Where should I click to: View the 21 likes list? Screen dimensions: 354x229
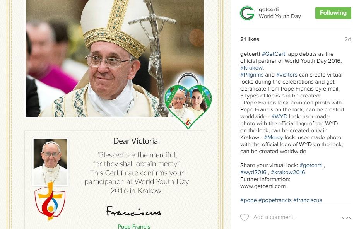tap(250, 39)
